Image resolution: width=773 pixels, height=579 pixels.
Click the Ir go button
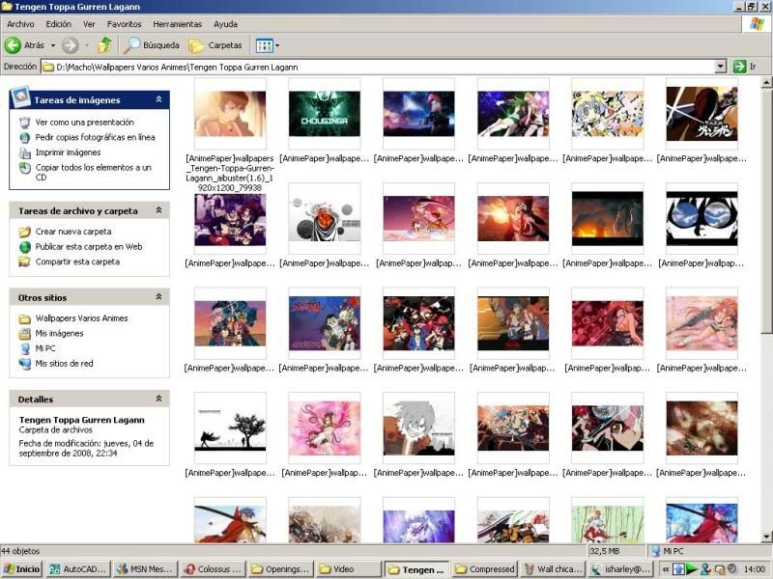pos(744,67)
